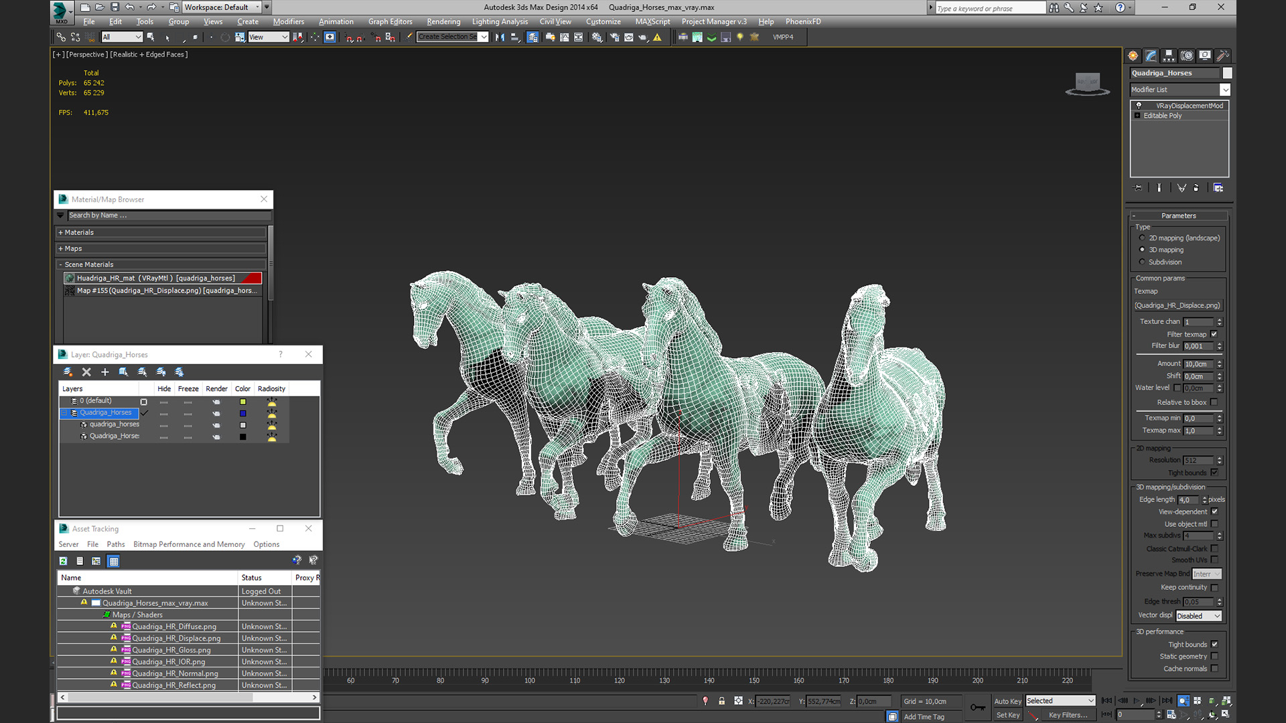1286x723 pixels.
Task: Click the Select and Link chain icon
Action: [x=61, y=37]
